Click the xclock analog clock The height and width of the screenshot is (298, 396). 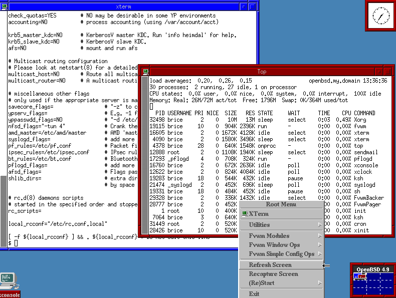pos(380,17)
